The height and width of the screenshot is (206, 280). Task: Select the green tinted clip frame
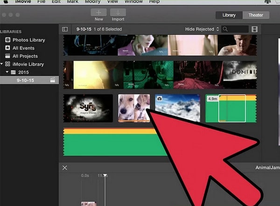pos(148,75)
